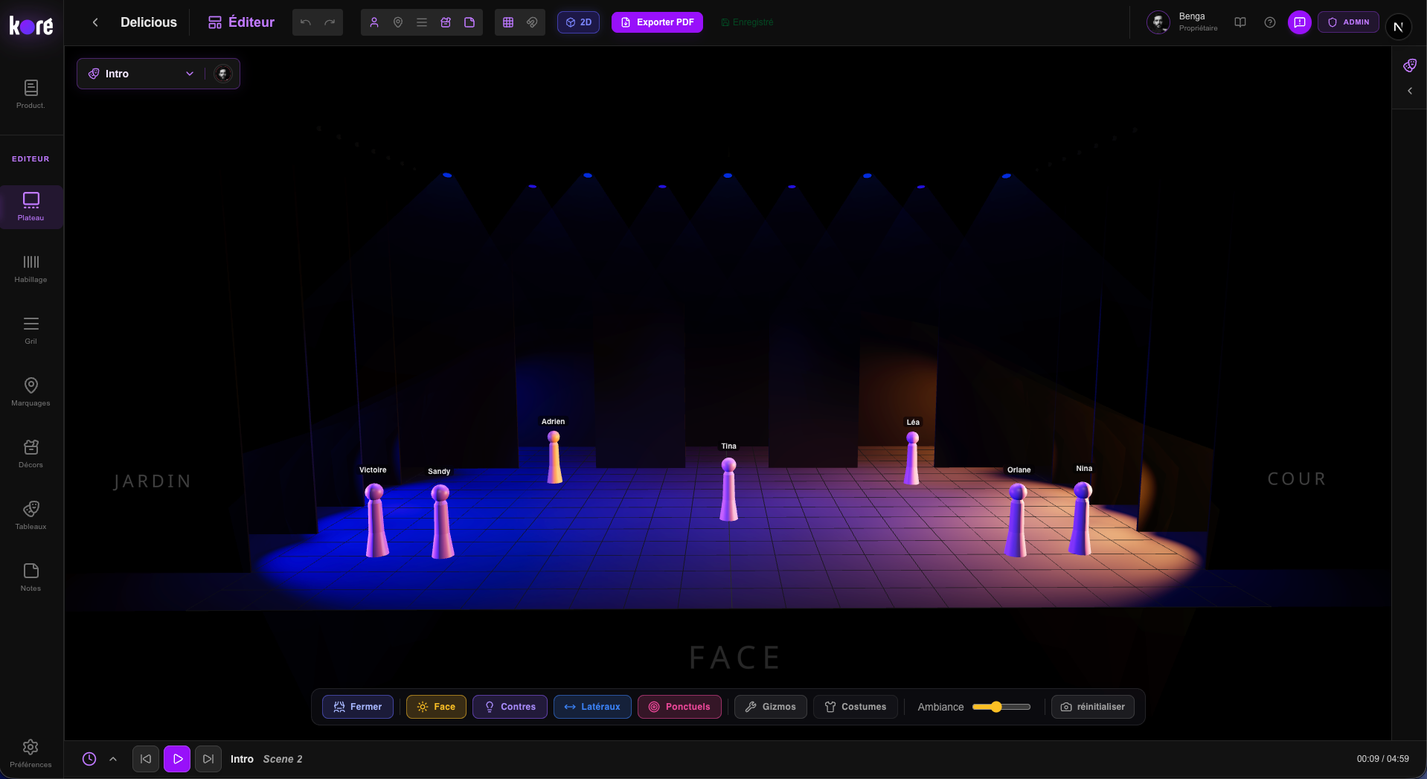This screenshot has height=779, width=1427.
Task: Switch to the Tableaux sidebar tab
Action: click(31, 515)
